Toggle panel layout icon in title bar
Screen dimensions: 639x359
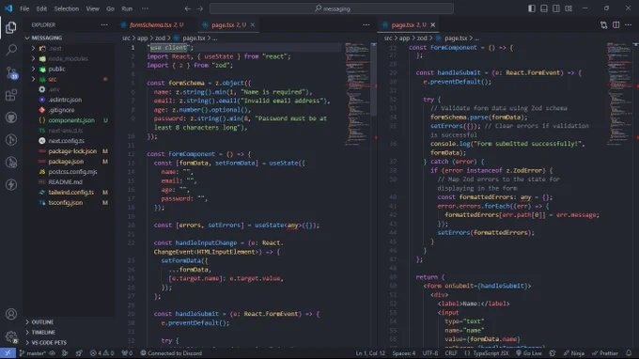544,8
